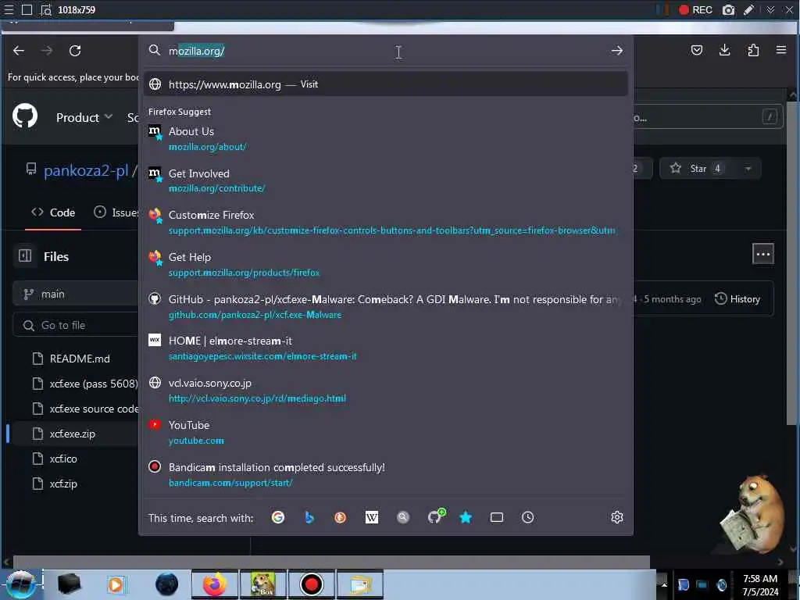Switch to the Issues tab
This screenshot has width=800, height=600.
pyautogui.click(x=117, y=212)
